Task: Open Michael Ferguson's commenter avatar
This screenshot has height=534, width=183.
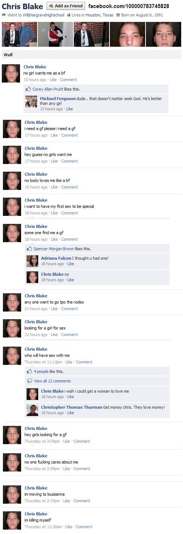Action: (31, 102)
